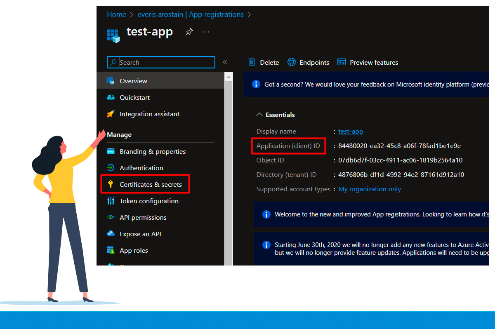495x329 pixels.
Task: Click the Authentication arrow icon
Action: point(111,168)
